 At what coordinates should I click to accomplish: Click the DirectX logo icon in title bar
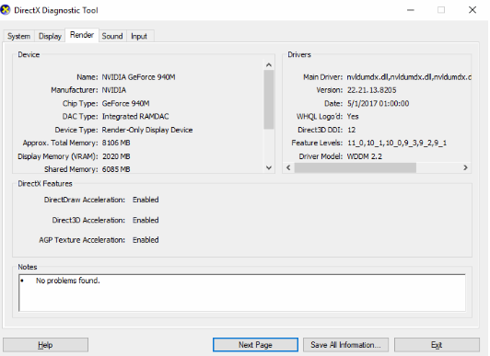(x=6, y=10)
